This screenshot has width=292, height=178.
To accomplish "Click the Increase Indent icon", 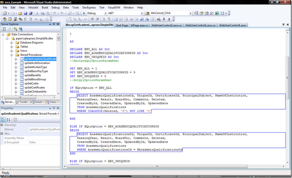I will tap(97, 19).
